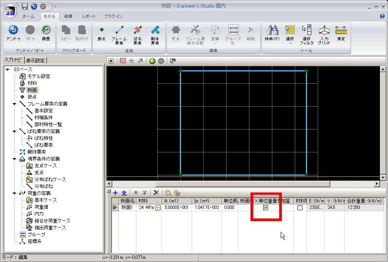Click the insert row plus-underline icon
Viewport: 388px width, 262px height.
point(124,193)
